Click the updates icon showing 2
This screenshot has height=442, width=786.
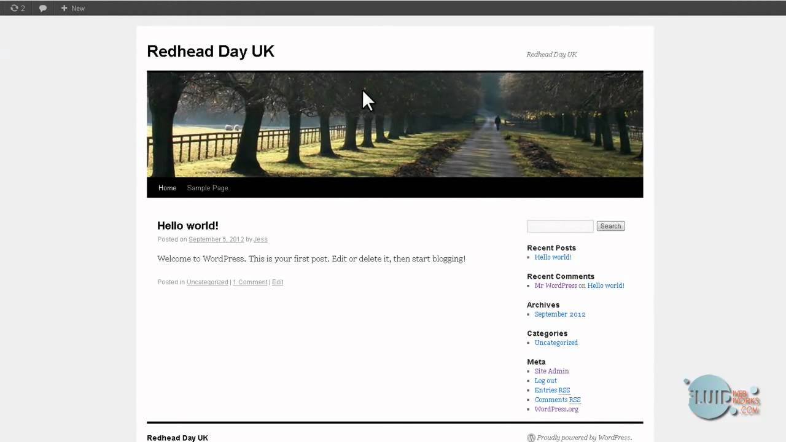click(x=18, y=8)
